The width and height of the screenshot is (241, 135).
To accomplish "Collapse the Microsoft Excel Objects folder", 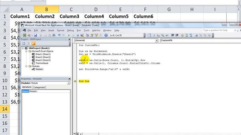I will [x=26, y=51].
